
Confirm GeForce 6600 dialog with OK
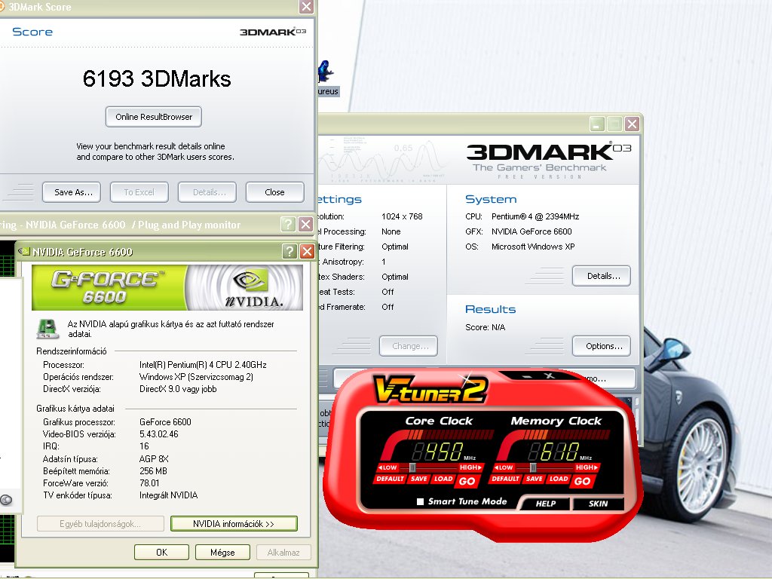click(161, 553)
